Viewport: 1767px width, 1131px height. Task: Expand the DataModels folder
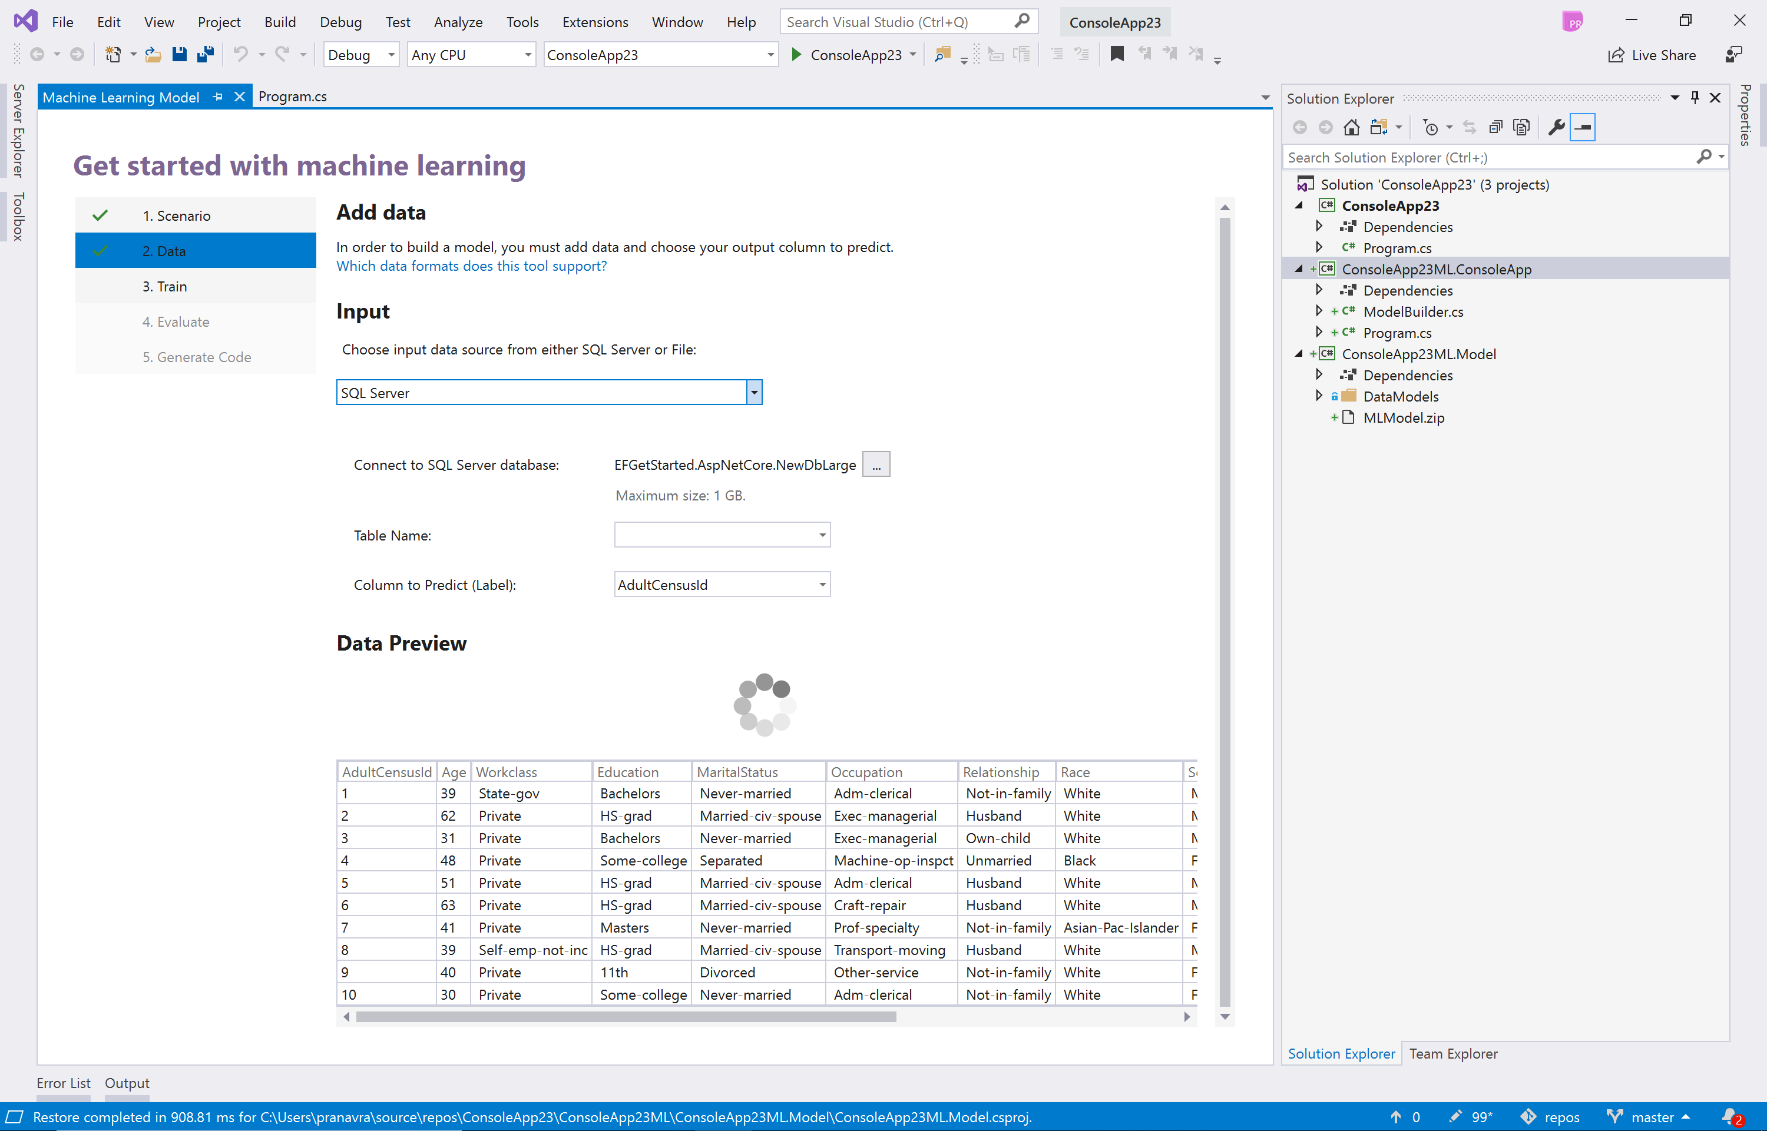tap(1319, 396)
